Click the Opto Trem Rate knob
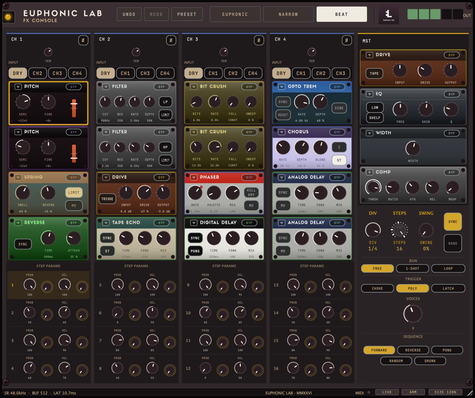 (302, 102)
